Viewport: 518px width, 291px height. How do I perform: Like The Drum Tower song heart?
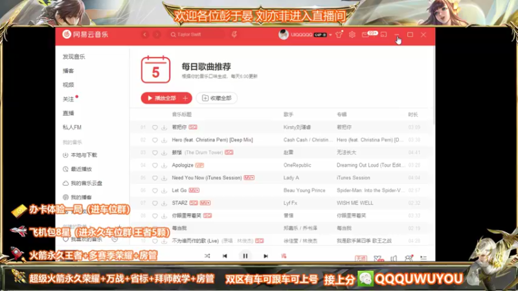[155, 153]
